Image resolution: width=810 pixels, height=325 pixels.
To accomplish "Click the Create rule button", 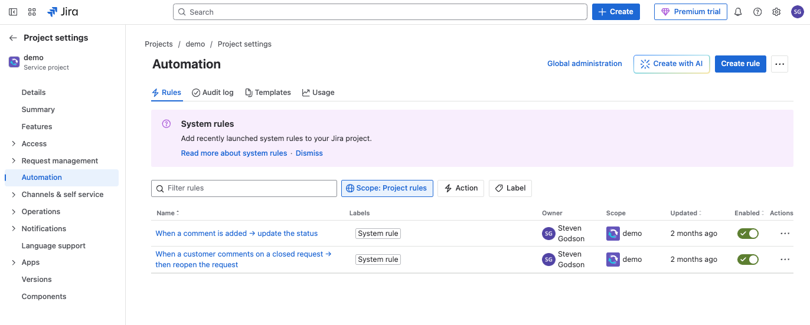I will (740, 64).
